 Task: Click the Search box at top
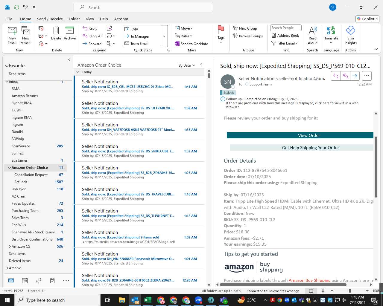click(143, 7)
